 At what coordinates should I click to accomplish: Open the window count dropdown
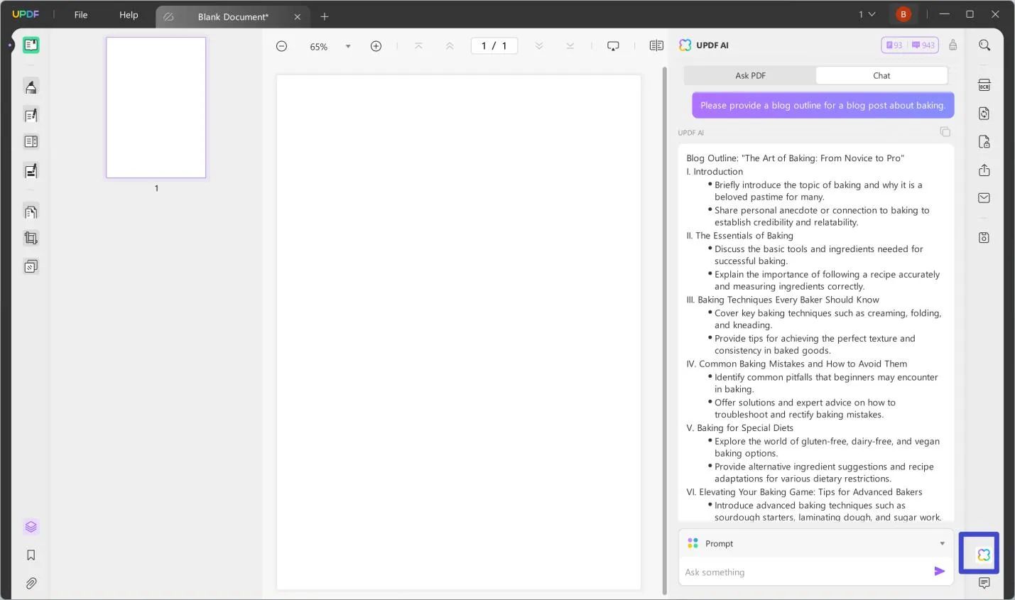pyautogui.click(x=866, y=14)
